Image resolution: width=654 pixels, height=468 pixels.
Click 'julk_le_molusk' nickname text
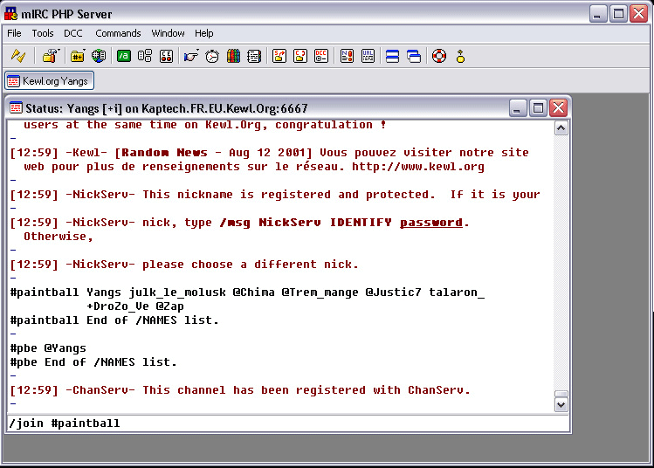pyautogui.click(x=177, y=292)
